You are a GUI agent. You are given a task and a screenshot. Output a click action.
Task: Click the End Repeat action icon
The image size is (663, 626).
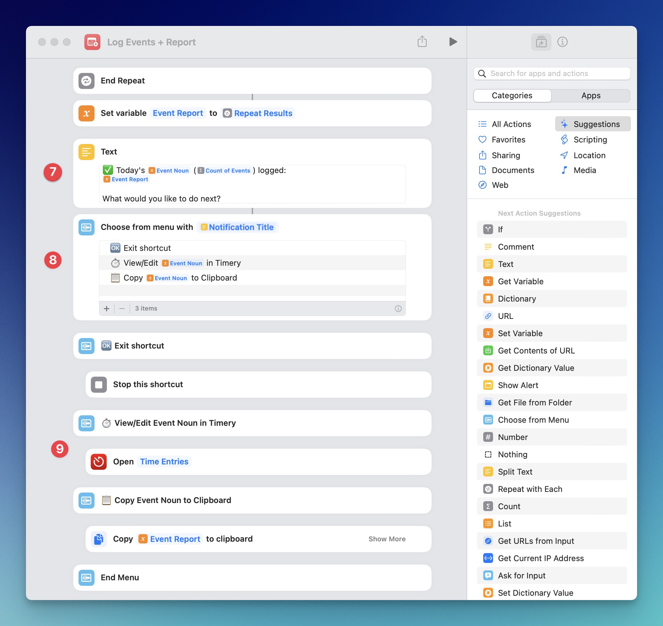pos(87,81)
